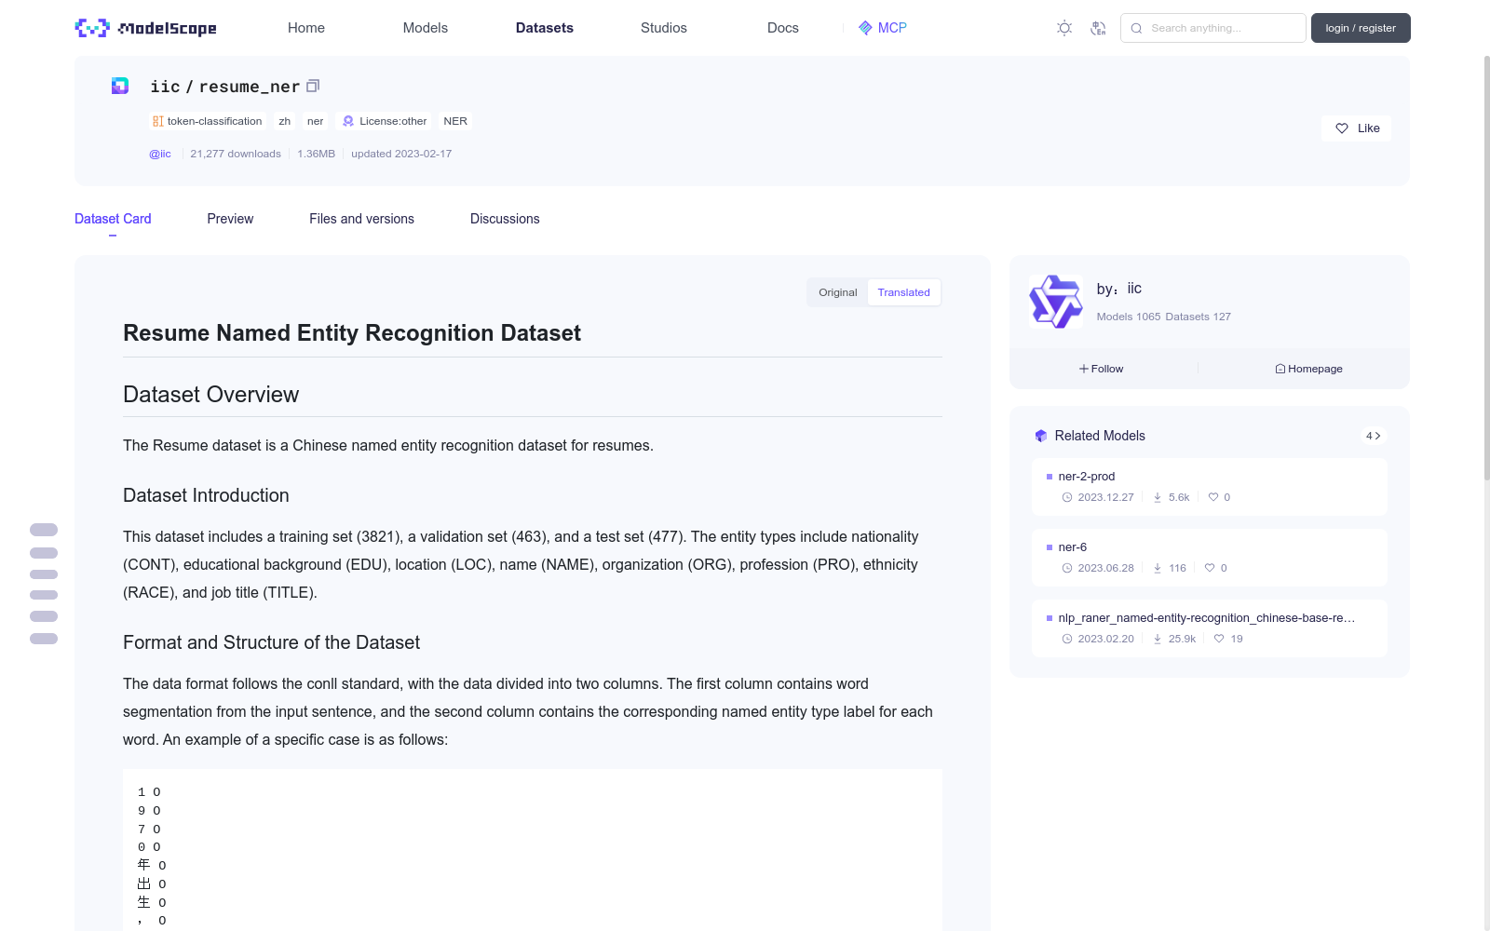Click download icon on ner-2-prod card

click(1158, 497)
